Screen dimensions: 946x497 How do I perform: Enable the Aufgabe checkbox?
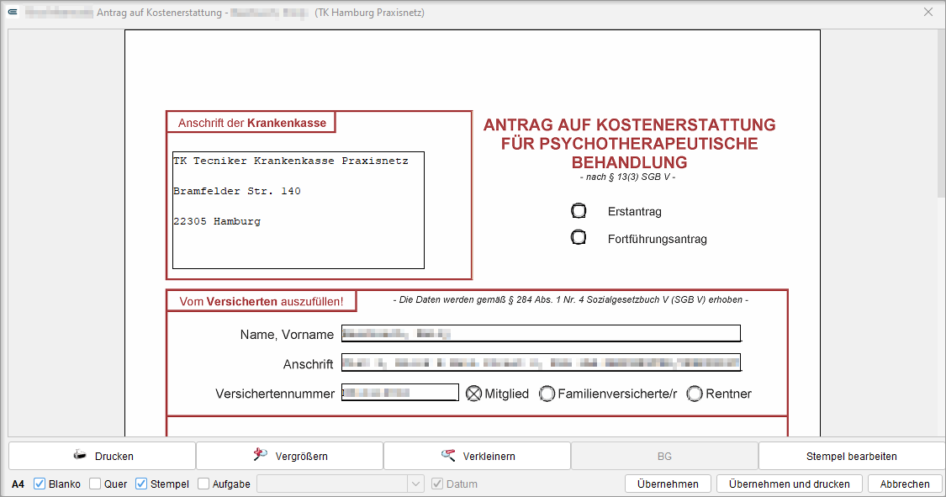pos(203,484)
